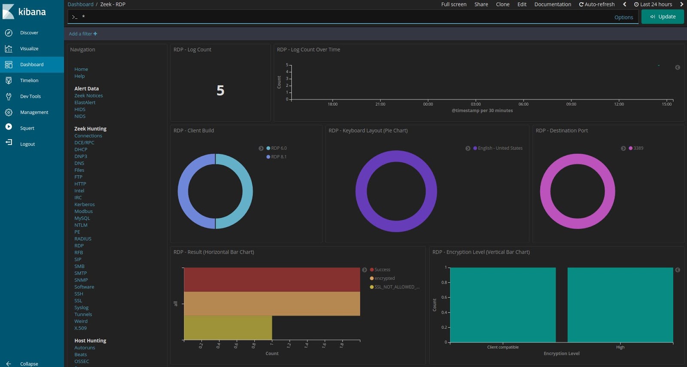The width and height of the screenshot is (687, 367).
Task: Open Beats host hunting link
Action: (80, 355)
